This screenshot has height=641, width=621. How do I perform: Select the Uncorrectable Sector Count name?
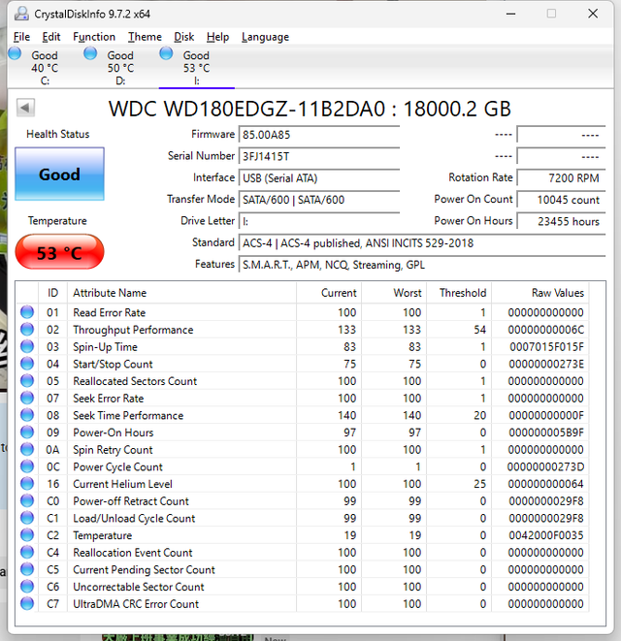[139, 587]
